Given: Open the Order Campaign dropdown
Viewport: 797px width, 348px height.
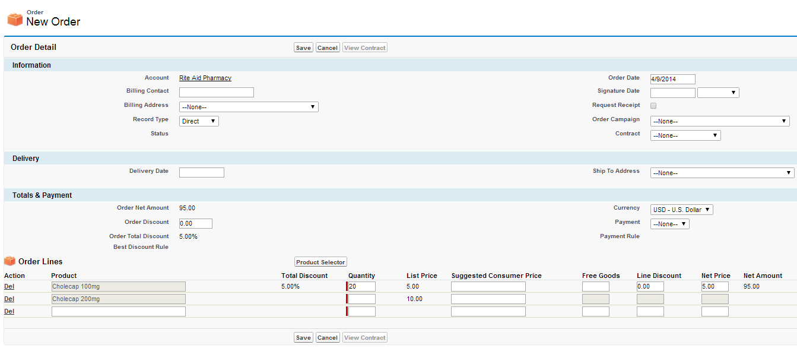Looking at the screenshot, I should click(719, 121).
